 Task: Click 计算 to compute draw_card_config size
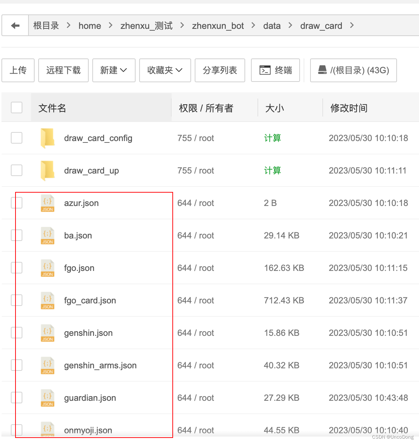click(x=273, y=138)
